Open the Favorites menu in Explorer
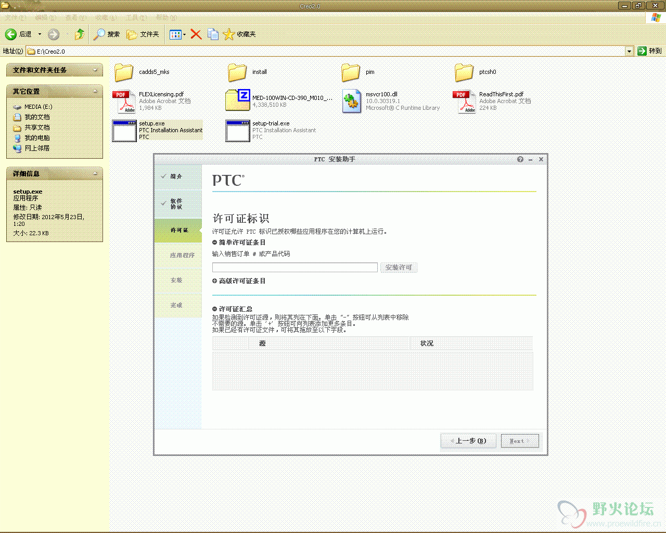 [106, 18]
